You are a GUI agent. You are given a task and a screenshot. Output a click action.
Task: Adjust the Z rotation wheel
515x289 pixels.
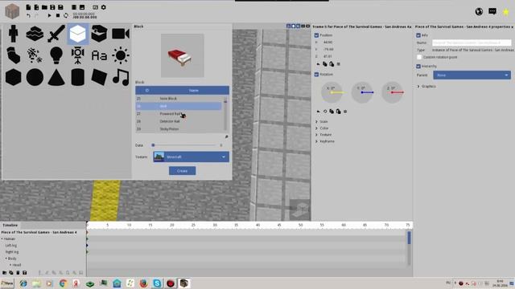[392, 92]
